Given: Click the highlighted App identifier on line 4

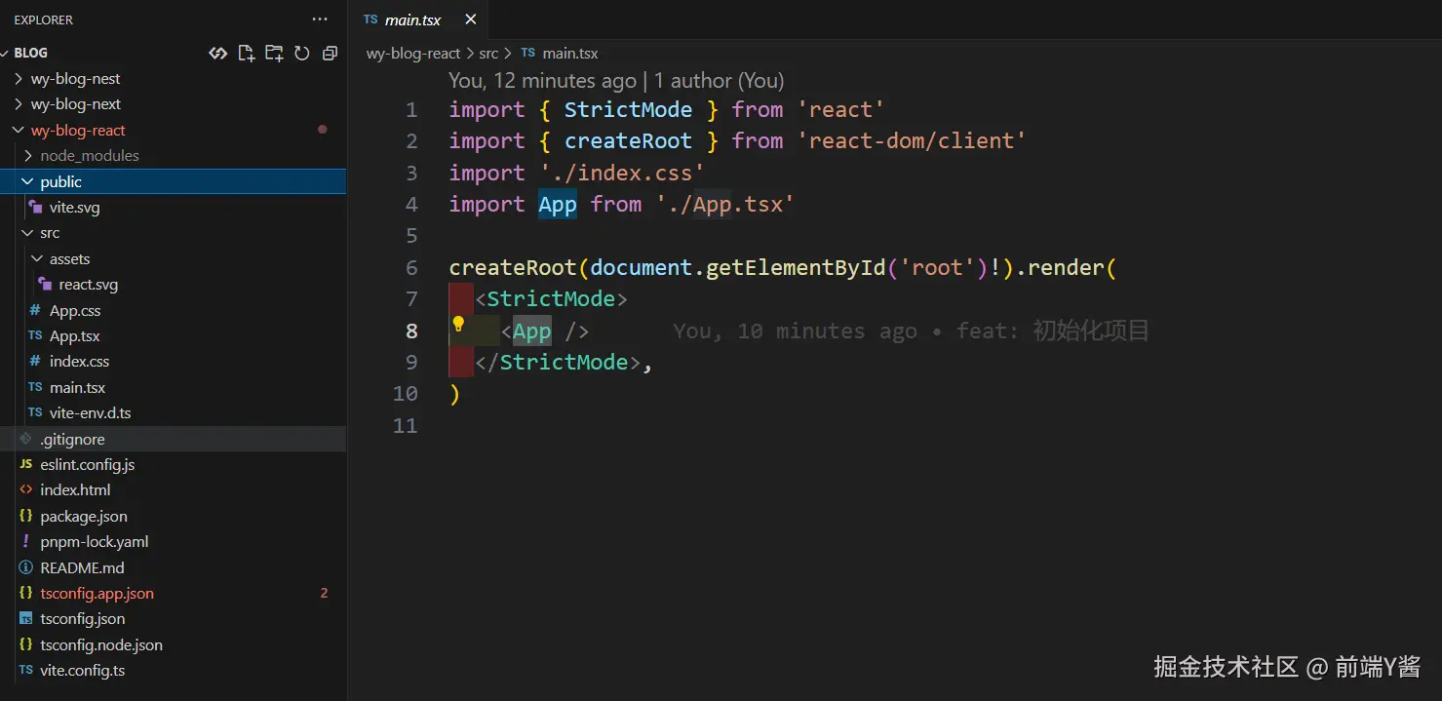Looking at the screenshot, I should coord(558,204).
